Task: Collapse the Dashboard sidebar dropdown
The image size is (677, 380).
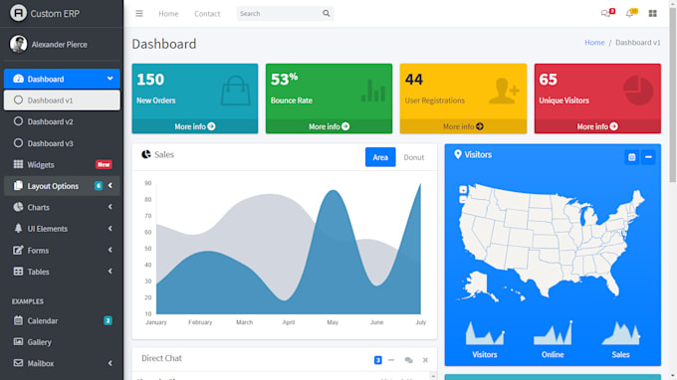Action: [62, 79]
